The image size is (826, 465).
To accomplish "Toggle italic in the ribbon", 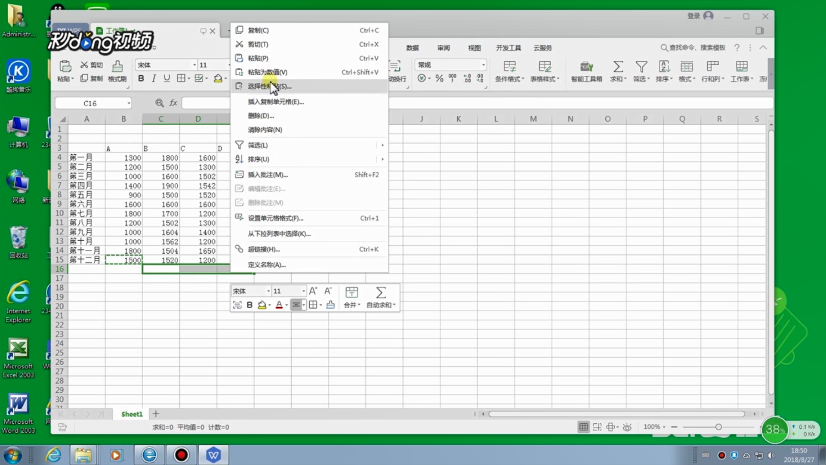I will [x=154, y=78].
